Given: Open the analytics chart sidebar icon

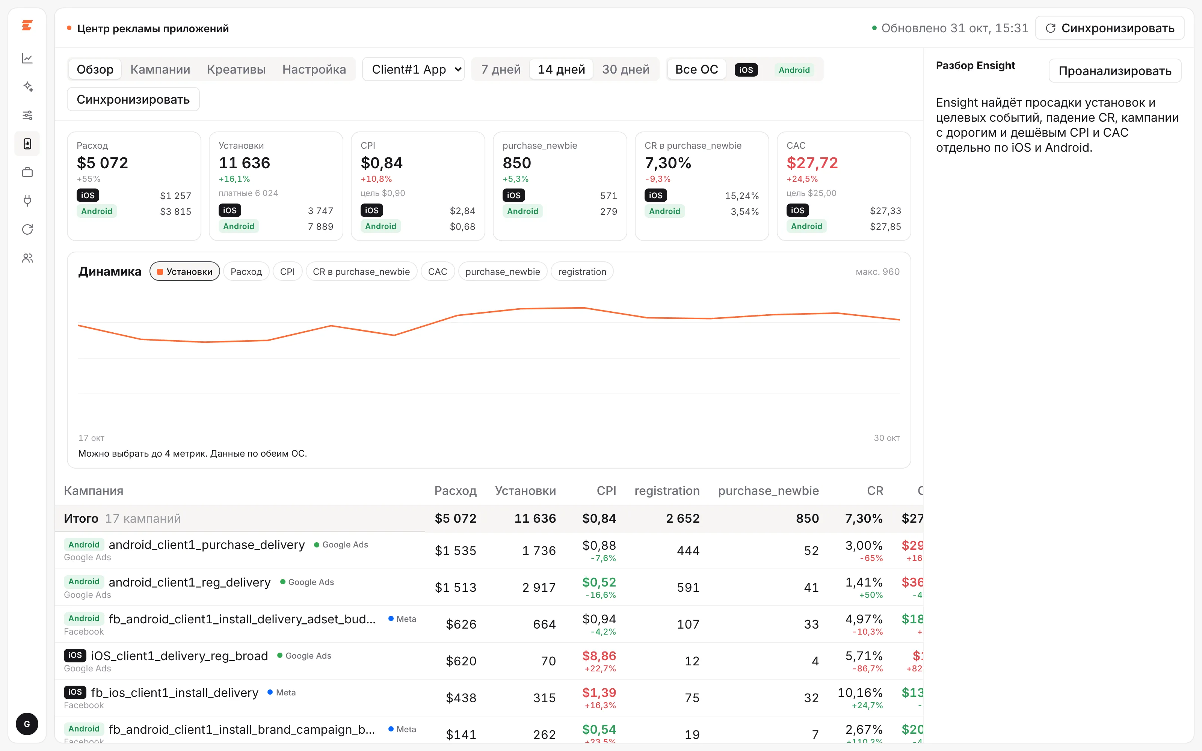Looking at the screenshot, I should point(27,59).
